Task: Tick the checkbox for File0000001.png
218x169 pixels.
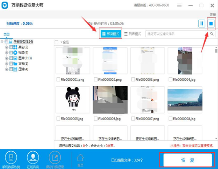Action: [58, 79]
